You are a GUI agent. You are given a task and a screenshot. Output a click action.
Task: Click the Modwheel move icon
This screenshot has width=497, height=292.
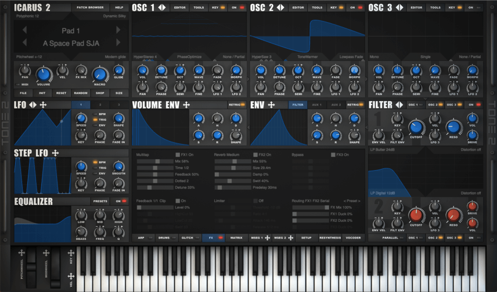pos(46,253)
